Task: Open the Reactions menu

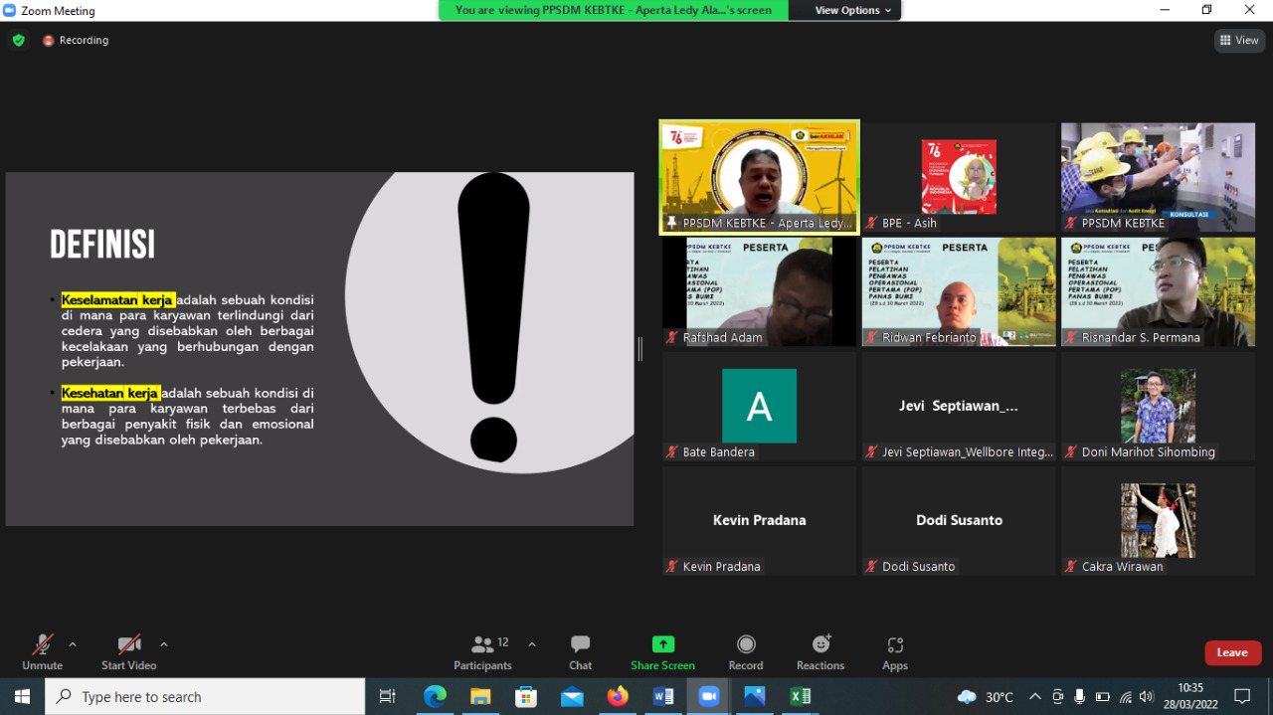Action: (x=820, y=652)
